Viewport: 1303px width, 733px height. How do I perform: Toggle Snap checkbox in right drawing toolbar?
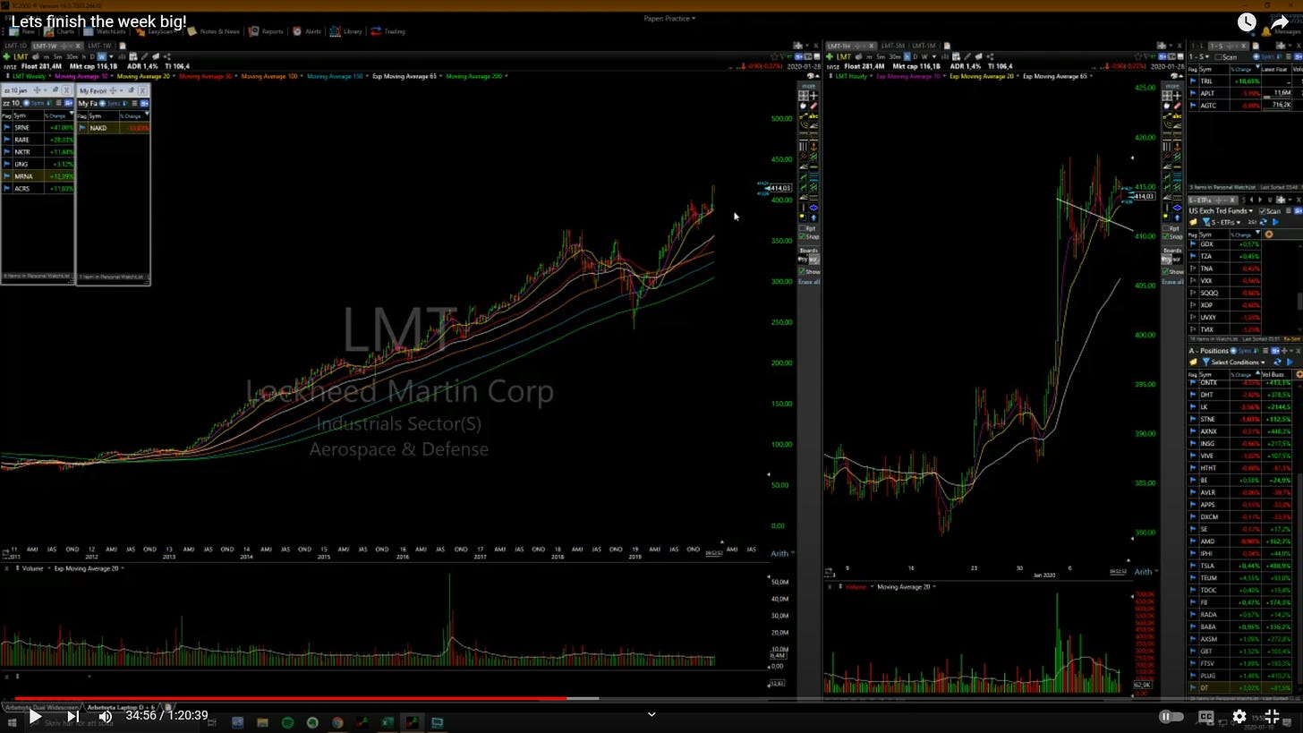coord(1165,236)
